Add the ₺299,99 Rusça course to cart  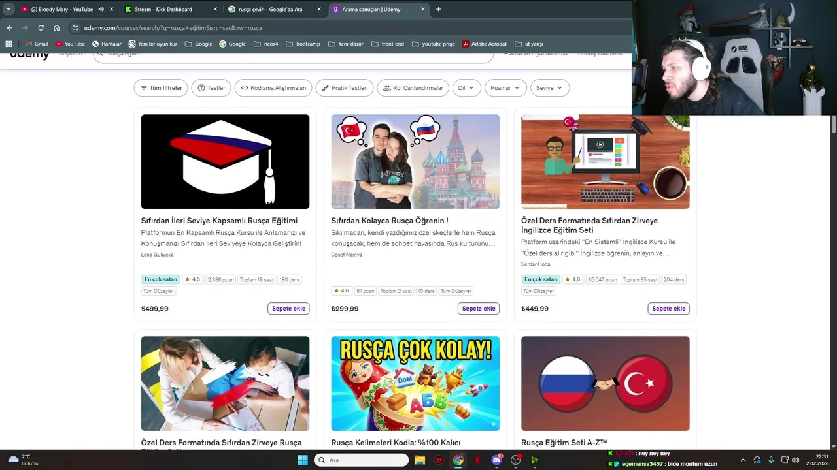point(479,309)
